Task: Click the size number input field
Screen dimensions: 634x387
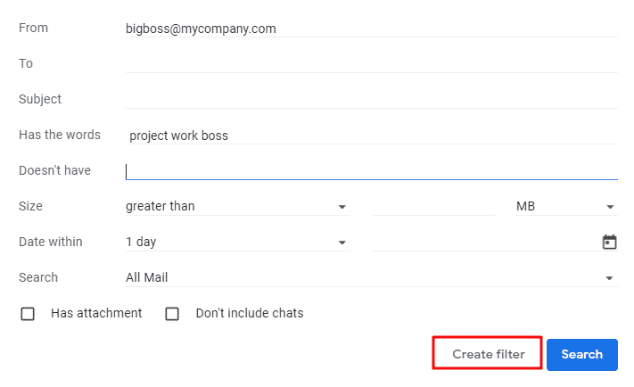Action: pyautogui.click(x=433, y=206)
